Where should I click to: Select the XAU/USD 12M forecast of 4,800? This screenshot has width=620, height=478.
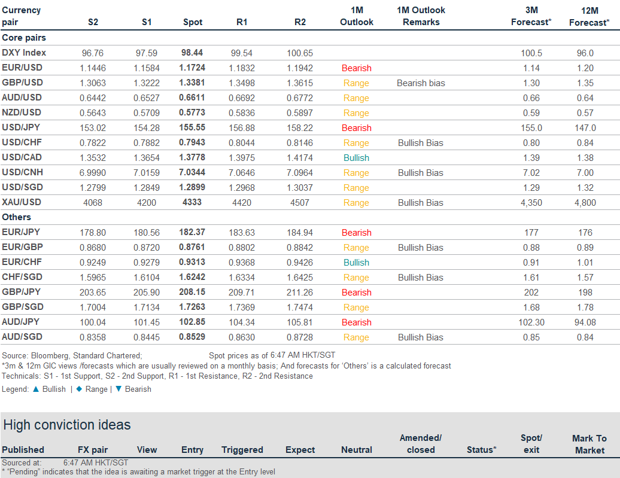[585, 203]
